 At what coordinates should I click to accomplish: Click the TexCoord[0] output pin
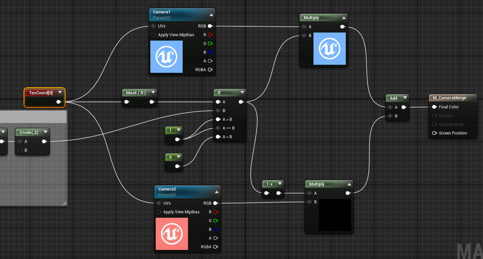point(59,102)
